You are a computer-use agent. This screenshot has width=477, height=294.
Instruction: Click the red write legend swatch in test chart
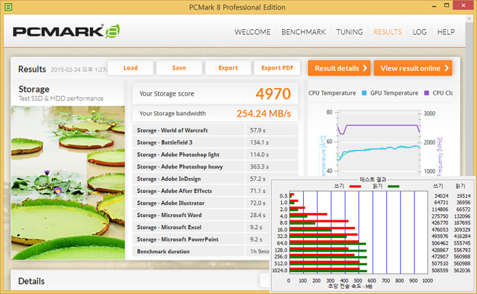click(x=355, y=186)
